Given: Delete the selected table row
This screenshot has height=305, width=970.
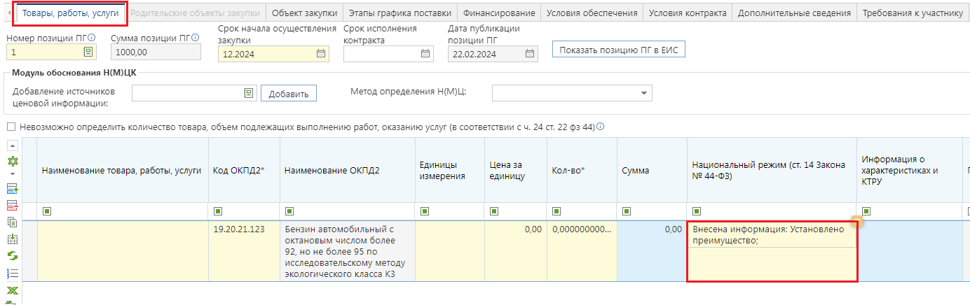Looking at the screenshot, I should (x=12, y=205).
